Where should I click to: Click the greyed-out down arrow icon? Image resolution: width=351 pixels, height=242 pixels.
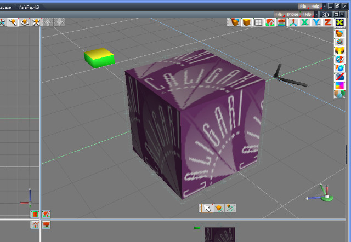pos(59,22)
